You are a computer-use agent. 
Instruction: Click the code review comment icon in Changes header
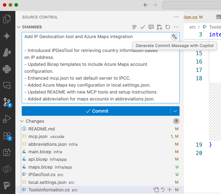point(151,27)
